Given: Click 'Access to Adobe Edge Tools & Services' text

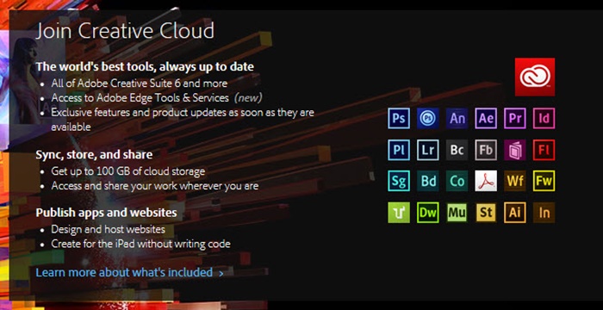Looking at the screenshot, I should (140, 97).
